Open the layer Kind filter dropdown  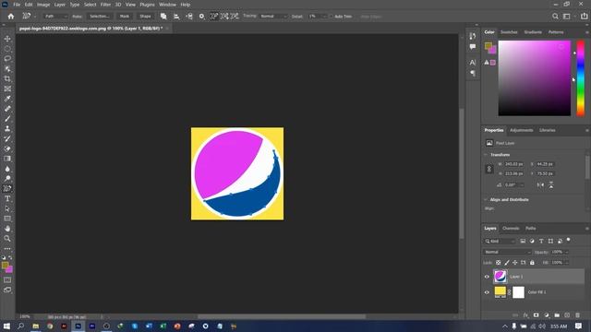tap(500, 241)
